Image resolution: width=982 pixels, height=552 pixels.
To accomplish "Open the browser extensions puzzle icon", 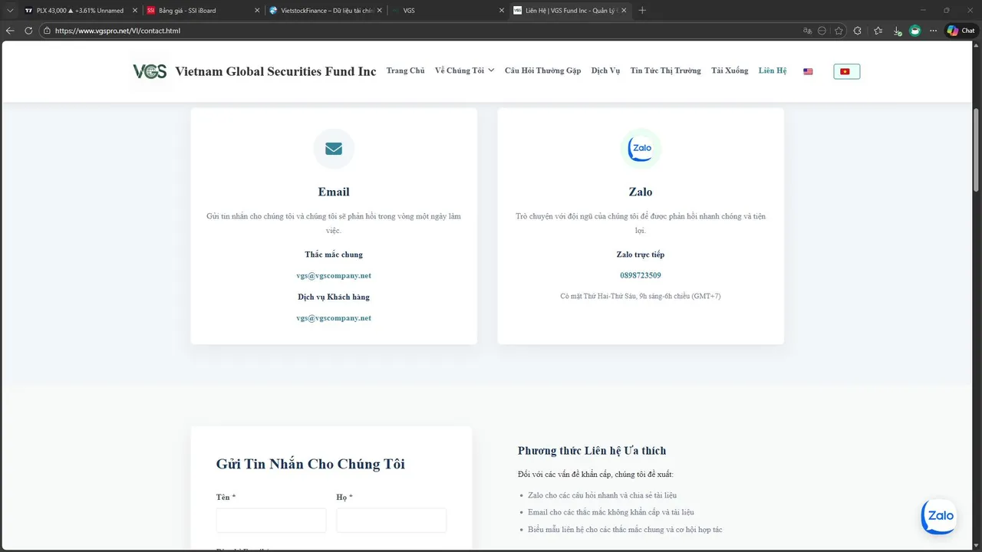I will pyautogui.click(x=858, y=31).
